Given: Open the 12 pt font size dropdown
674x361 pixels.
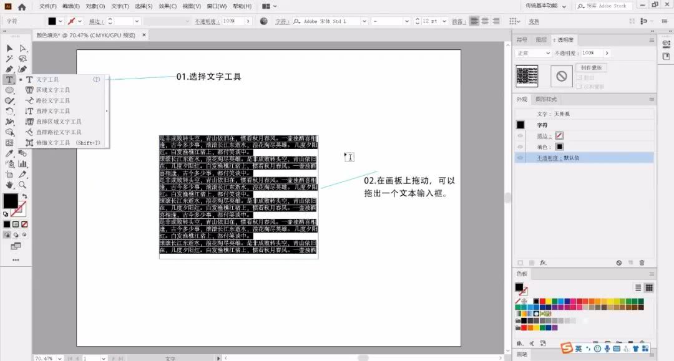Looking at the screenshot, I should tap(444, 21).
